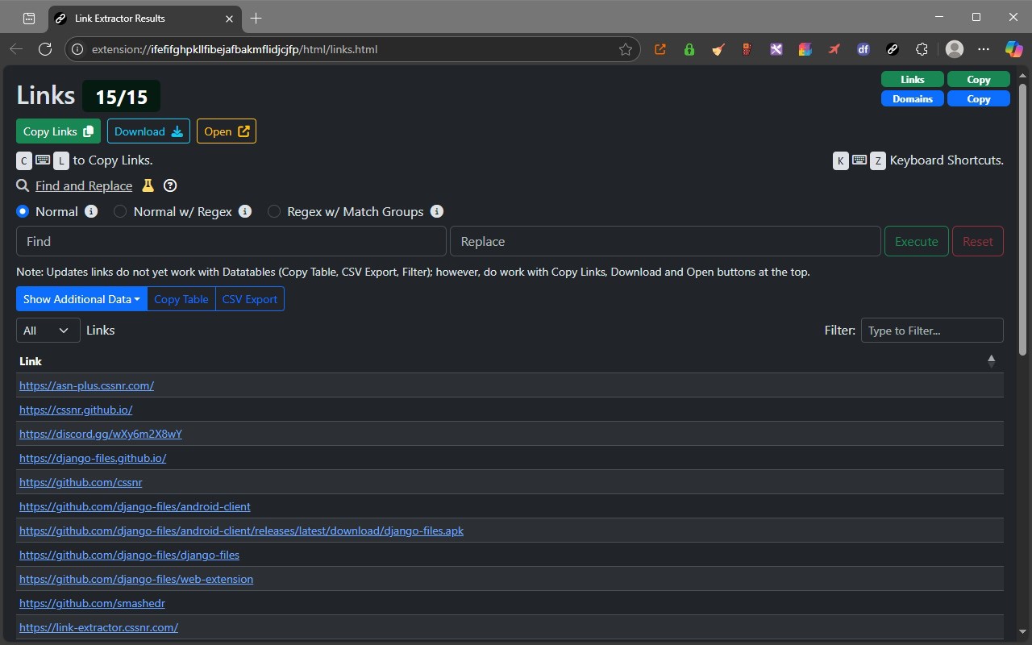Screen dimensions: 1032x645
Task: Open a new browser tab
Action: pyautogui.click(x=256, y=18)
